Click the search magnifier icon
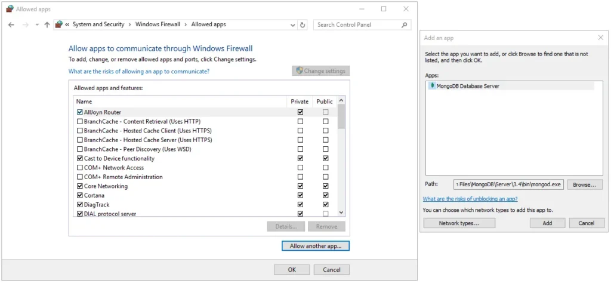Viewport: 611px width, 283px height. click(x=405, y=25)
